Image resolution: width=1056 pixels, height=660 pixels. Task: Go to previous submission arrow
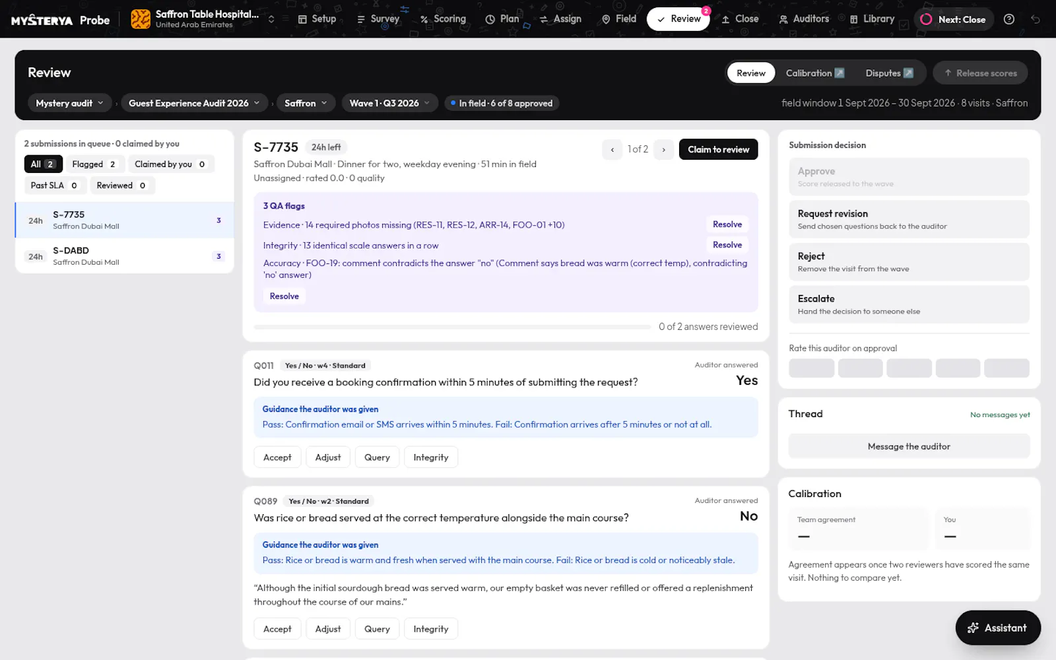point(612,149)
